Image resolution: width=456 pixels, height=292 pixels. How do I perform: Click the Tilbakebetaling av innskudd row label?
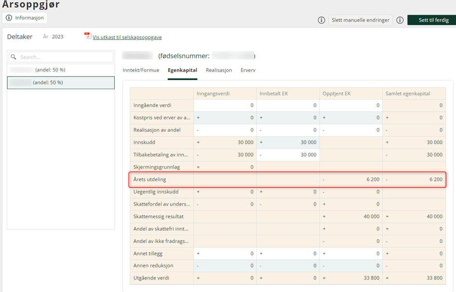(161, 155)
